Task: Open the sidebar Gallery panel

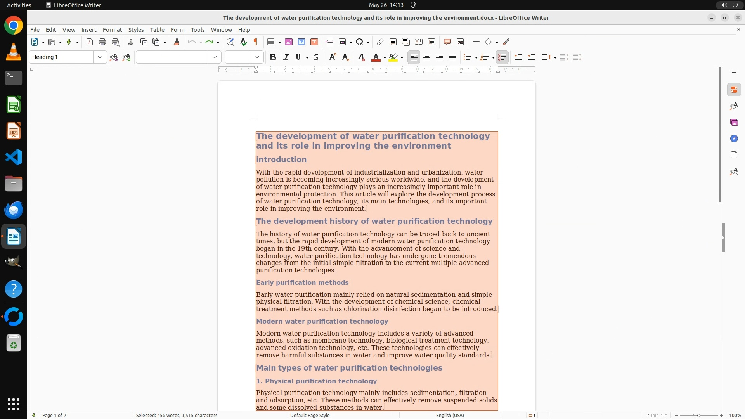Action: click(x=734, y=123)
